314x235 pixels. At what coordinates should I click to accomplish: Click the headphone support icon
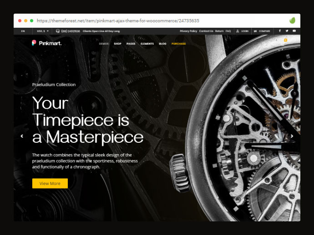(x=58, y=31)
